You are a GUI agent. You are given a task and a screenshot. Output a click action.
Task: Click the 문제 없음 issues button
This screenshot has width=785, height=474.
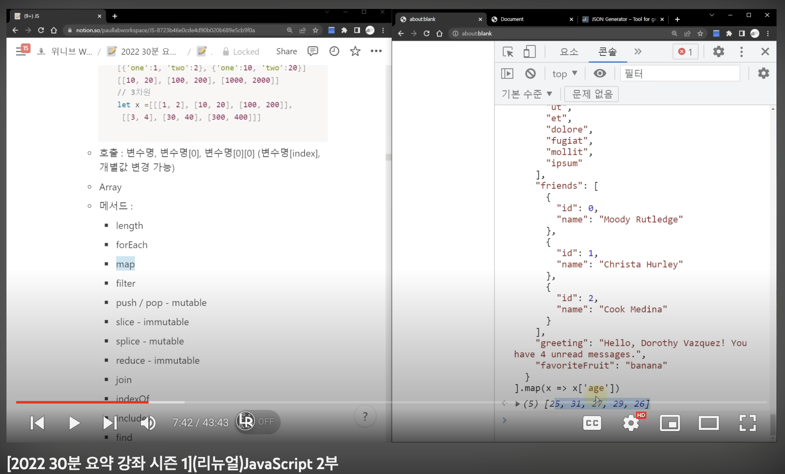[x=591, y=94]
